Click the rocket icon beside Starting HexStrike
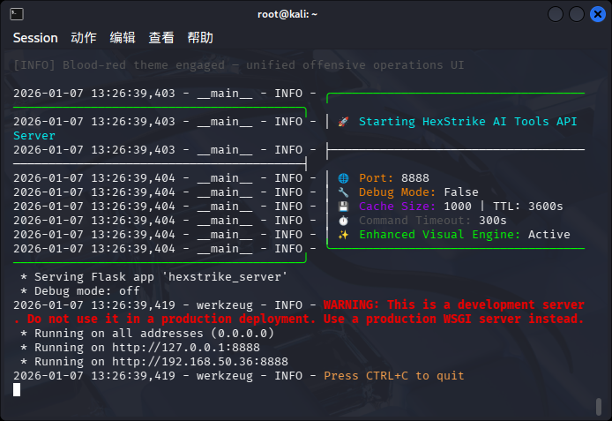The height and width of the screenshot is (421, 612). pyautogui.click(x=343, y=122)
